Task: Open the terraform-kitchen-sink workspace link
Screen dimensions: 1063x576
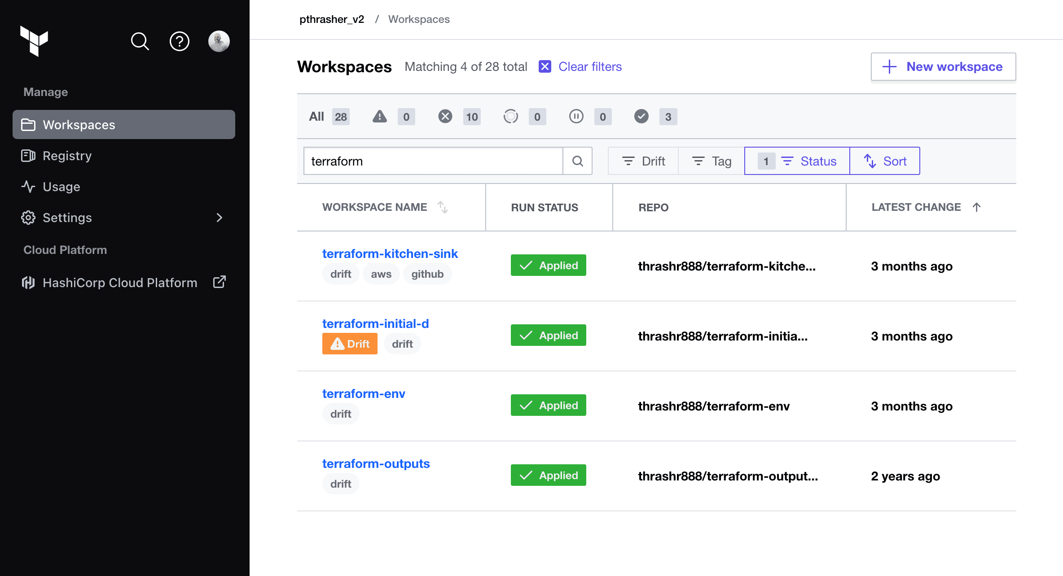Action: point(390,253)
